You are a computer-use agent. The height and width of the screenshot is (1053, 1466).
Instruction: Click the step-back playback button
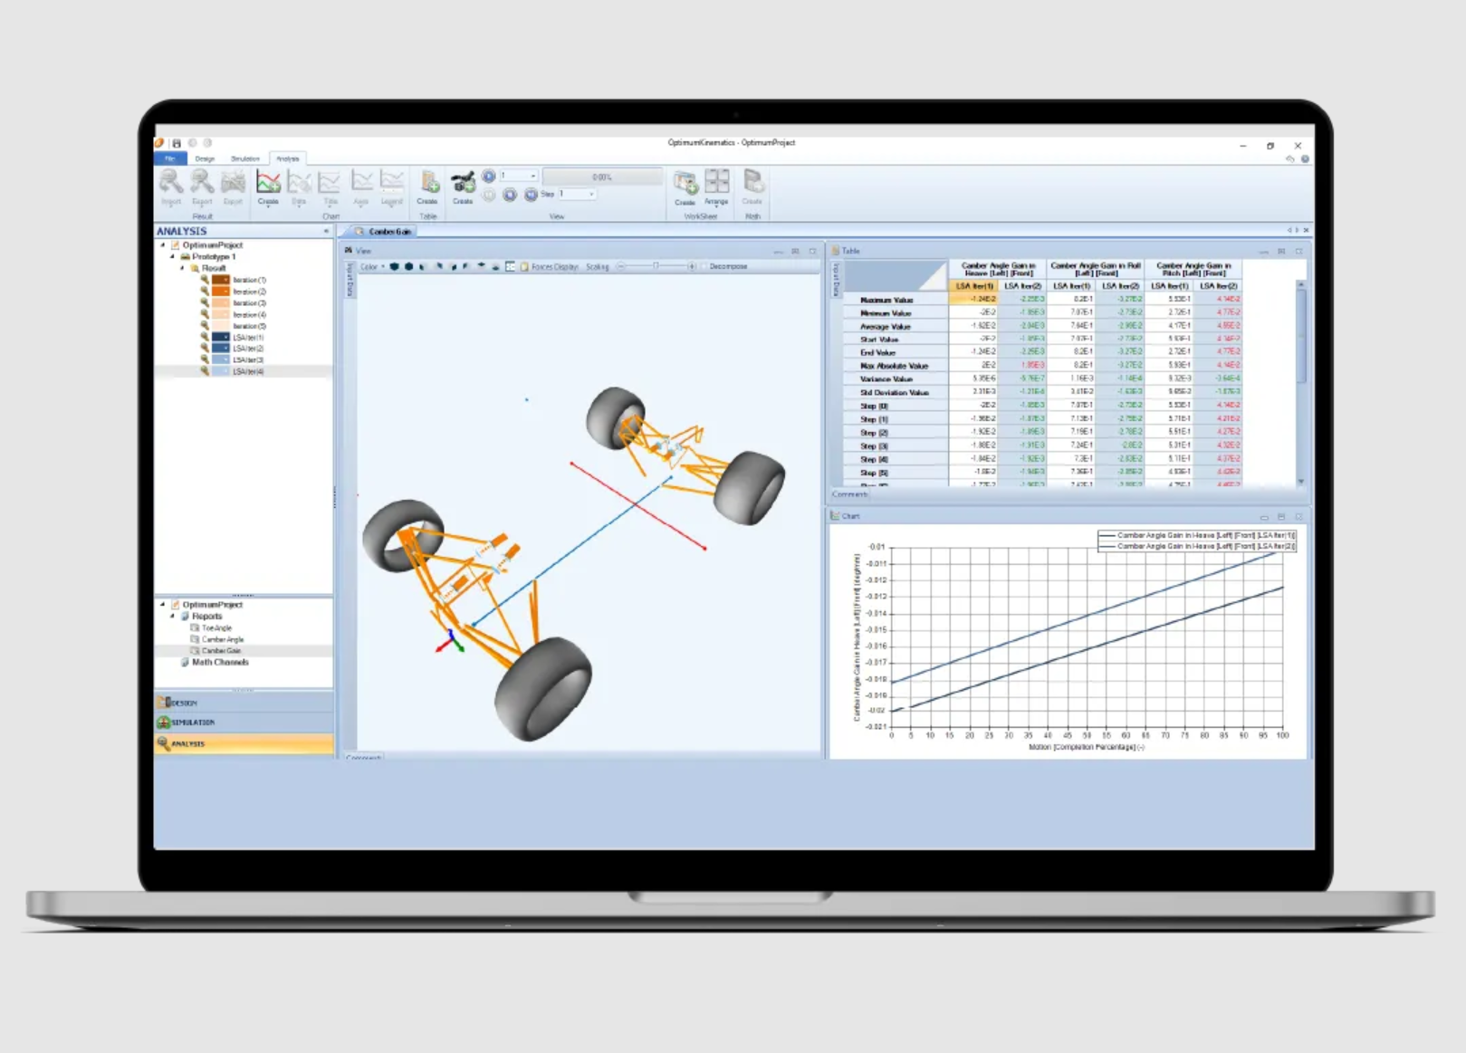pos(510,195)
